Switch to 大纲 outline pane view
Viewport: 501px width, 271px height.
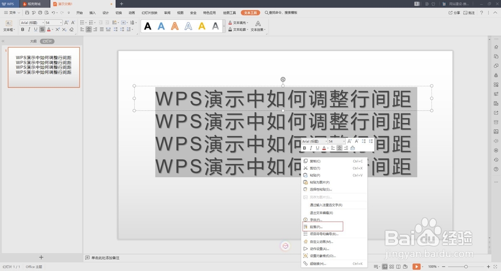click(33, 41)
